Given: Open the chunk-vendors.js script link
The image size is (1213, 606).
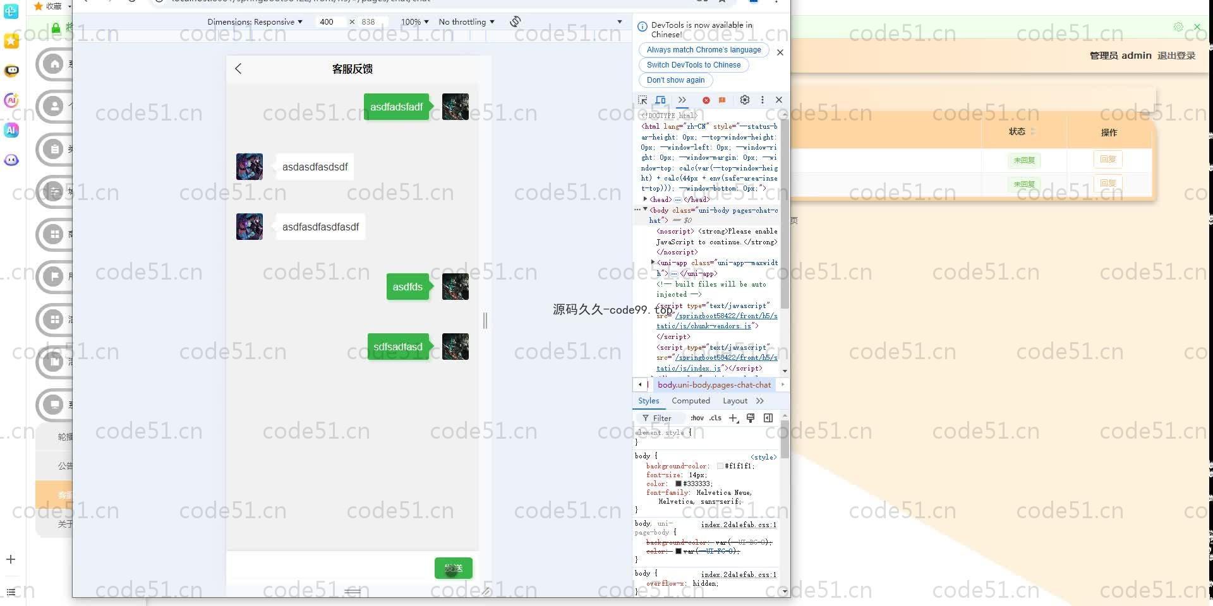Looking at the screenshot, I should pyautogui.click(x=716, y=321).
